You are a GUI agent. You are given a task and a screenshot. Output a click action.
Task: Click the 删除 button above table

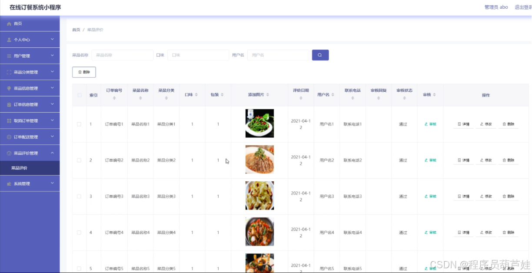click(x=84, y=72)
